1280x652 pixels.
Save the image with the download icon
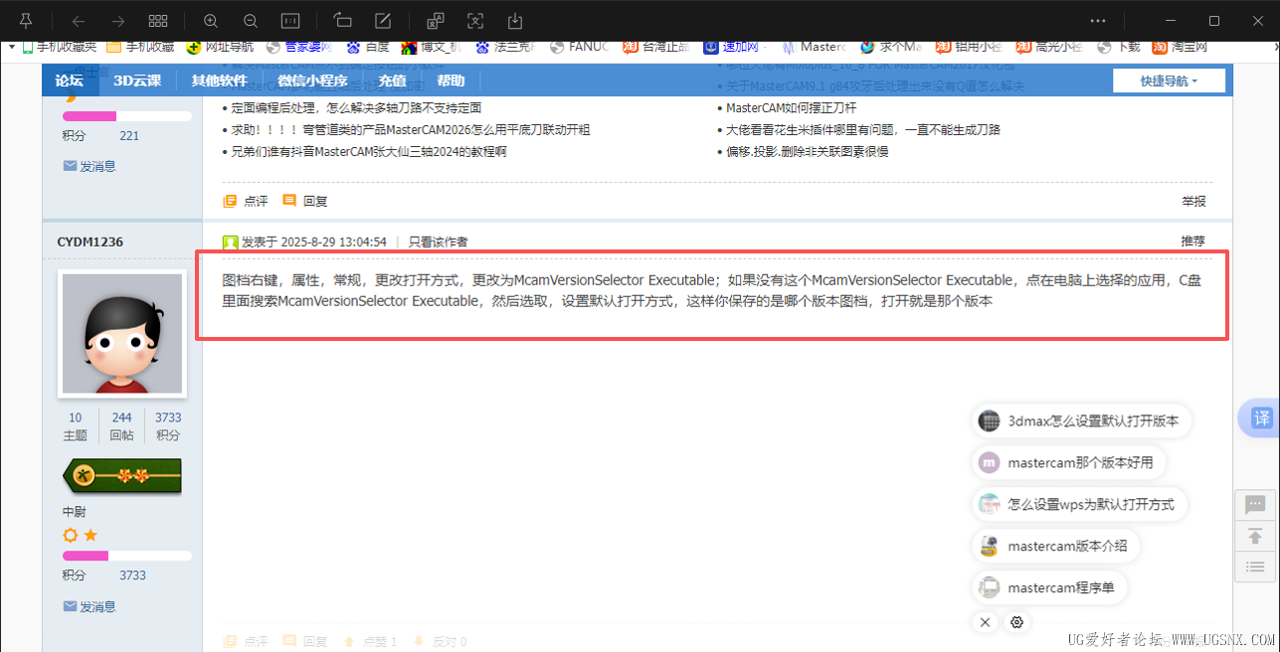(x=515, y=20)
